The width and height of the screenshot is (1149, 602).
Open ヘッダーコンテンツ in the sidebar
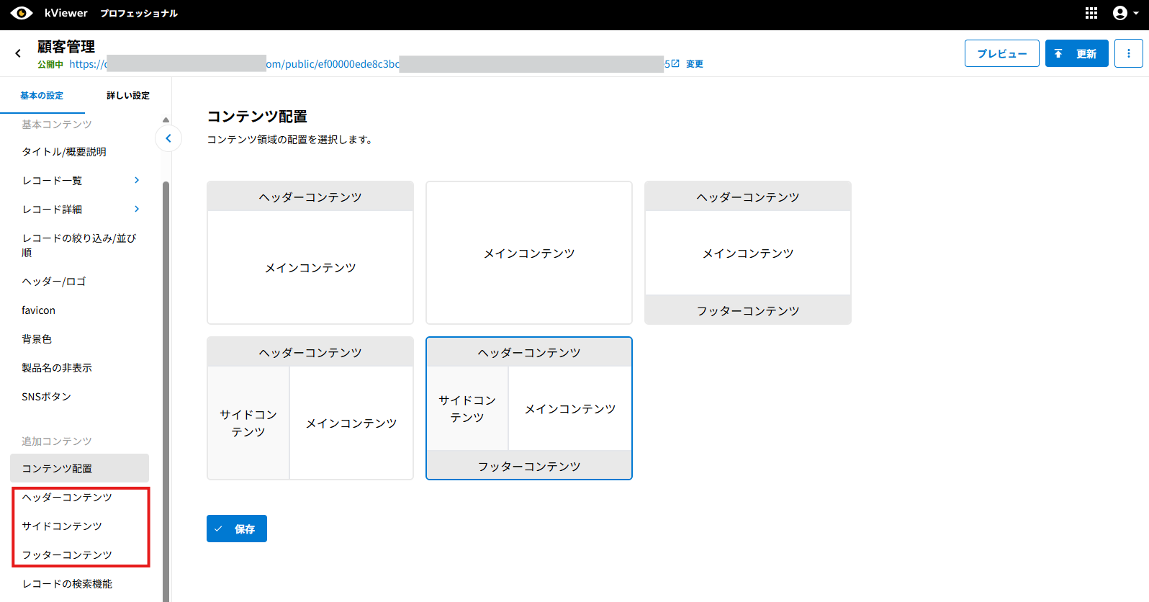tap(67, 498)
